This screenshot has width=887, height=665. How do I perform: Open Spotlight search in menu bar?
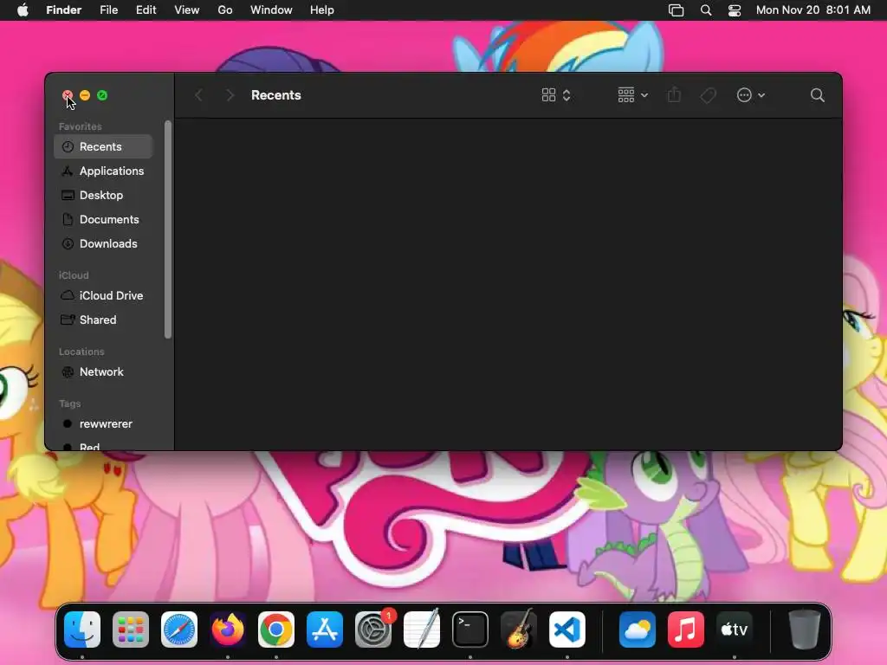click(x=706, y=10)
